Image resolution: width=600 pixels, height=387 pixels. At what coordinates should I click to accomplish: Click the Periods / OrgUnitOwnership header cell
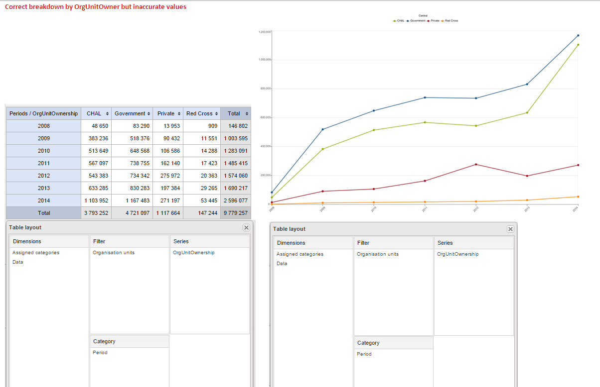pos(44,114)
